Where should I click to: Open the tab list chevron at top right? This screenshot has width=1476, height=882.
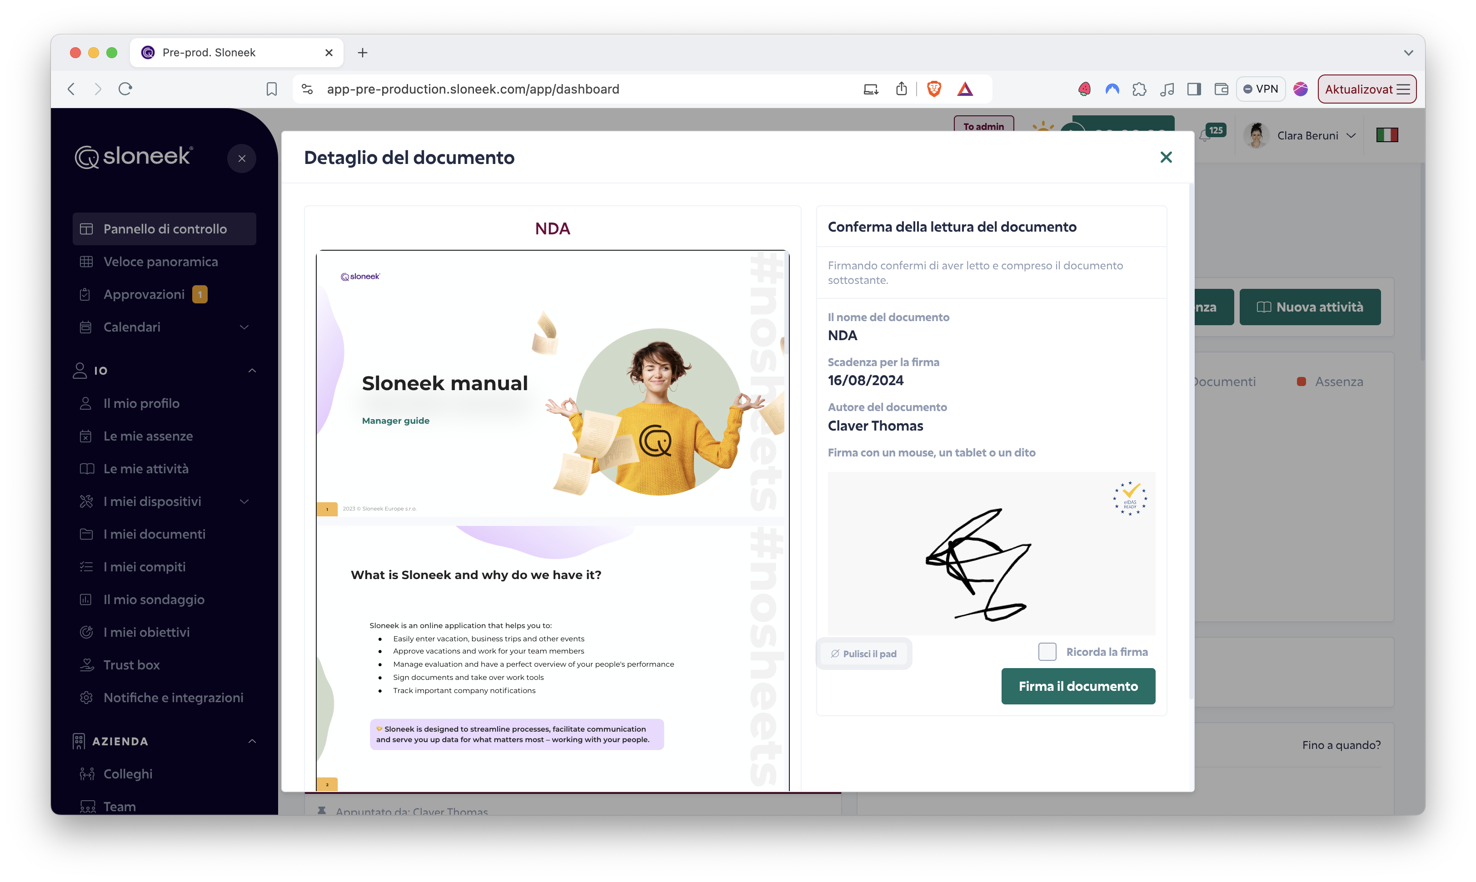[x=1408, y=52]
